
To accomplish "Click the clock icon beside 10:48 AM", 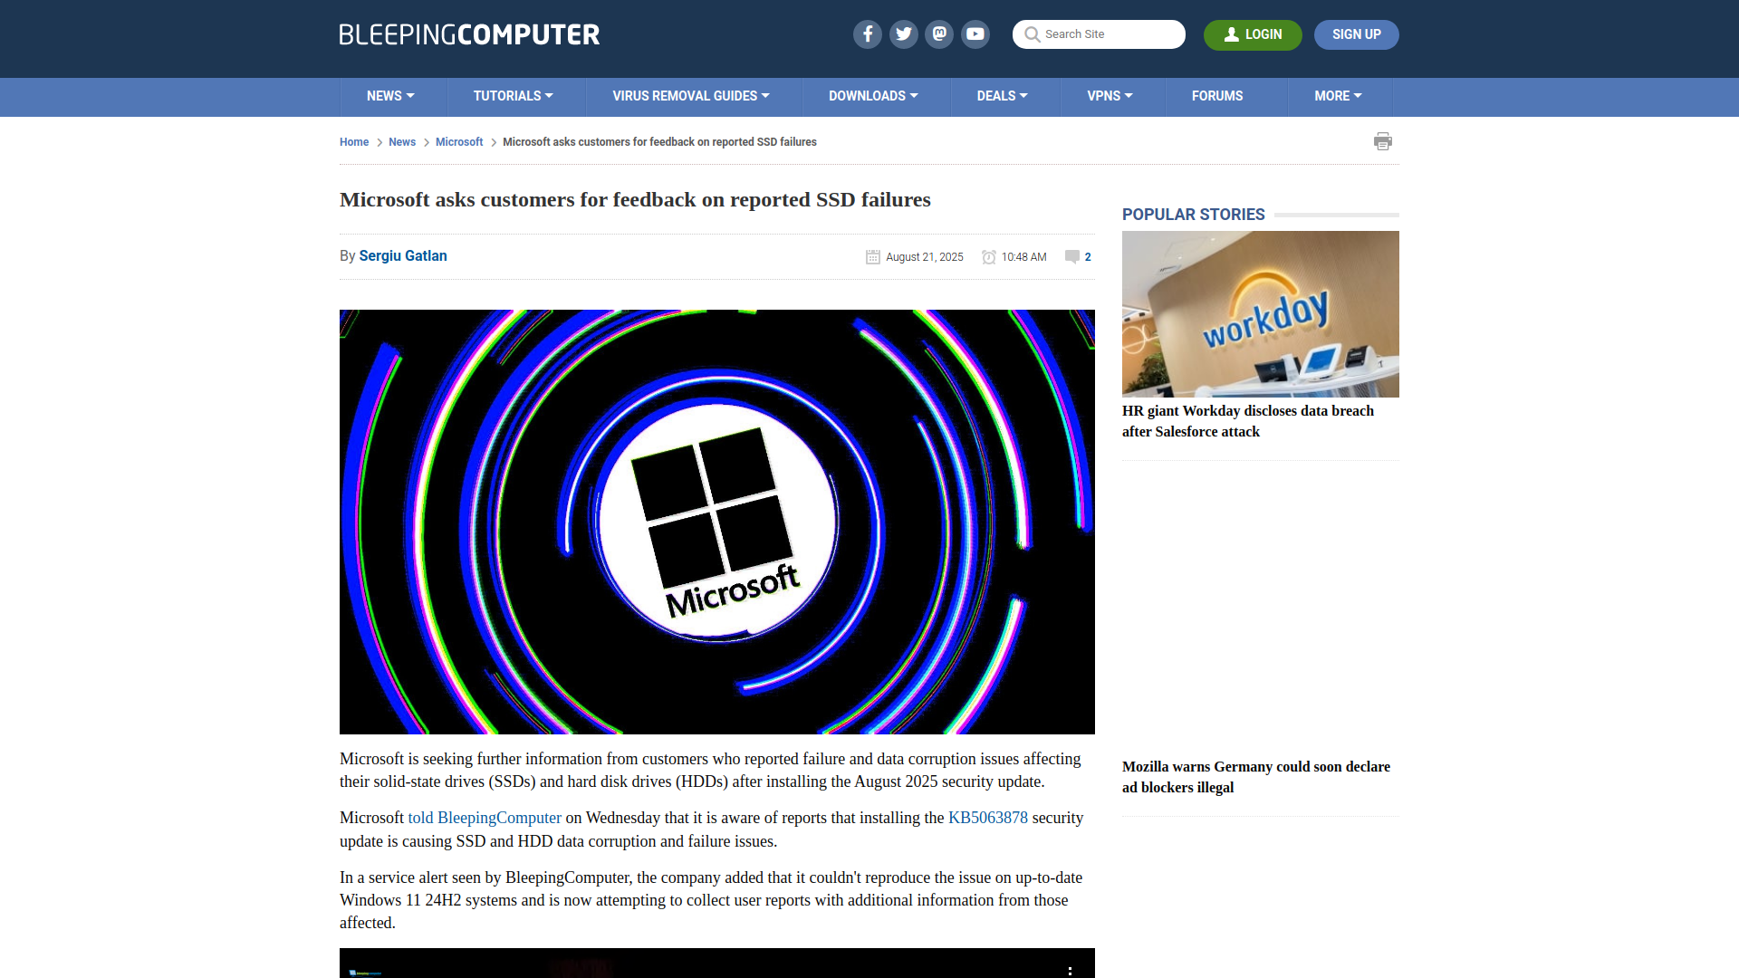I will pos(989,257).
